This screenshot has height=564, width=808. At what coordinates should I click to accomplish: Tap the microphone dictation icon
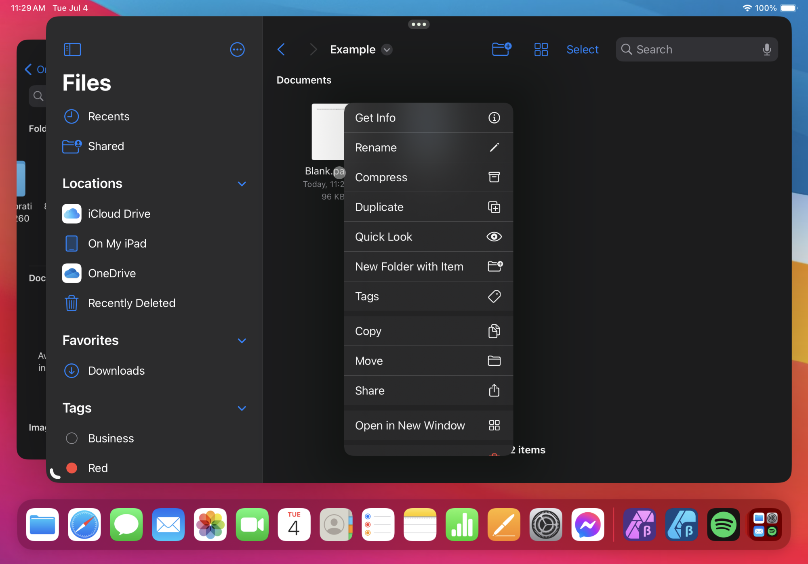tap(766, 50)
